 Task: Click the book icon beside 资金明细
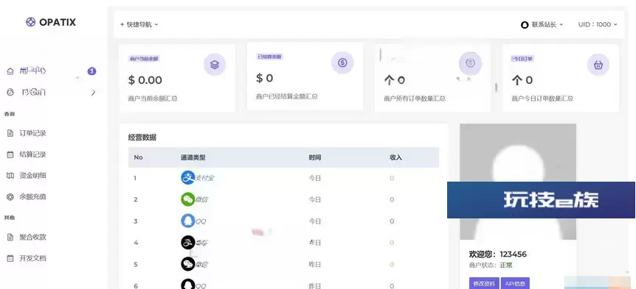coord(10,176)
